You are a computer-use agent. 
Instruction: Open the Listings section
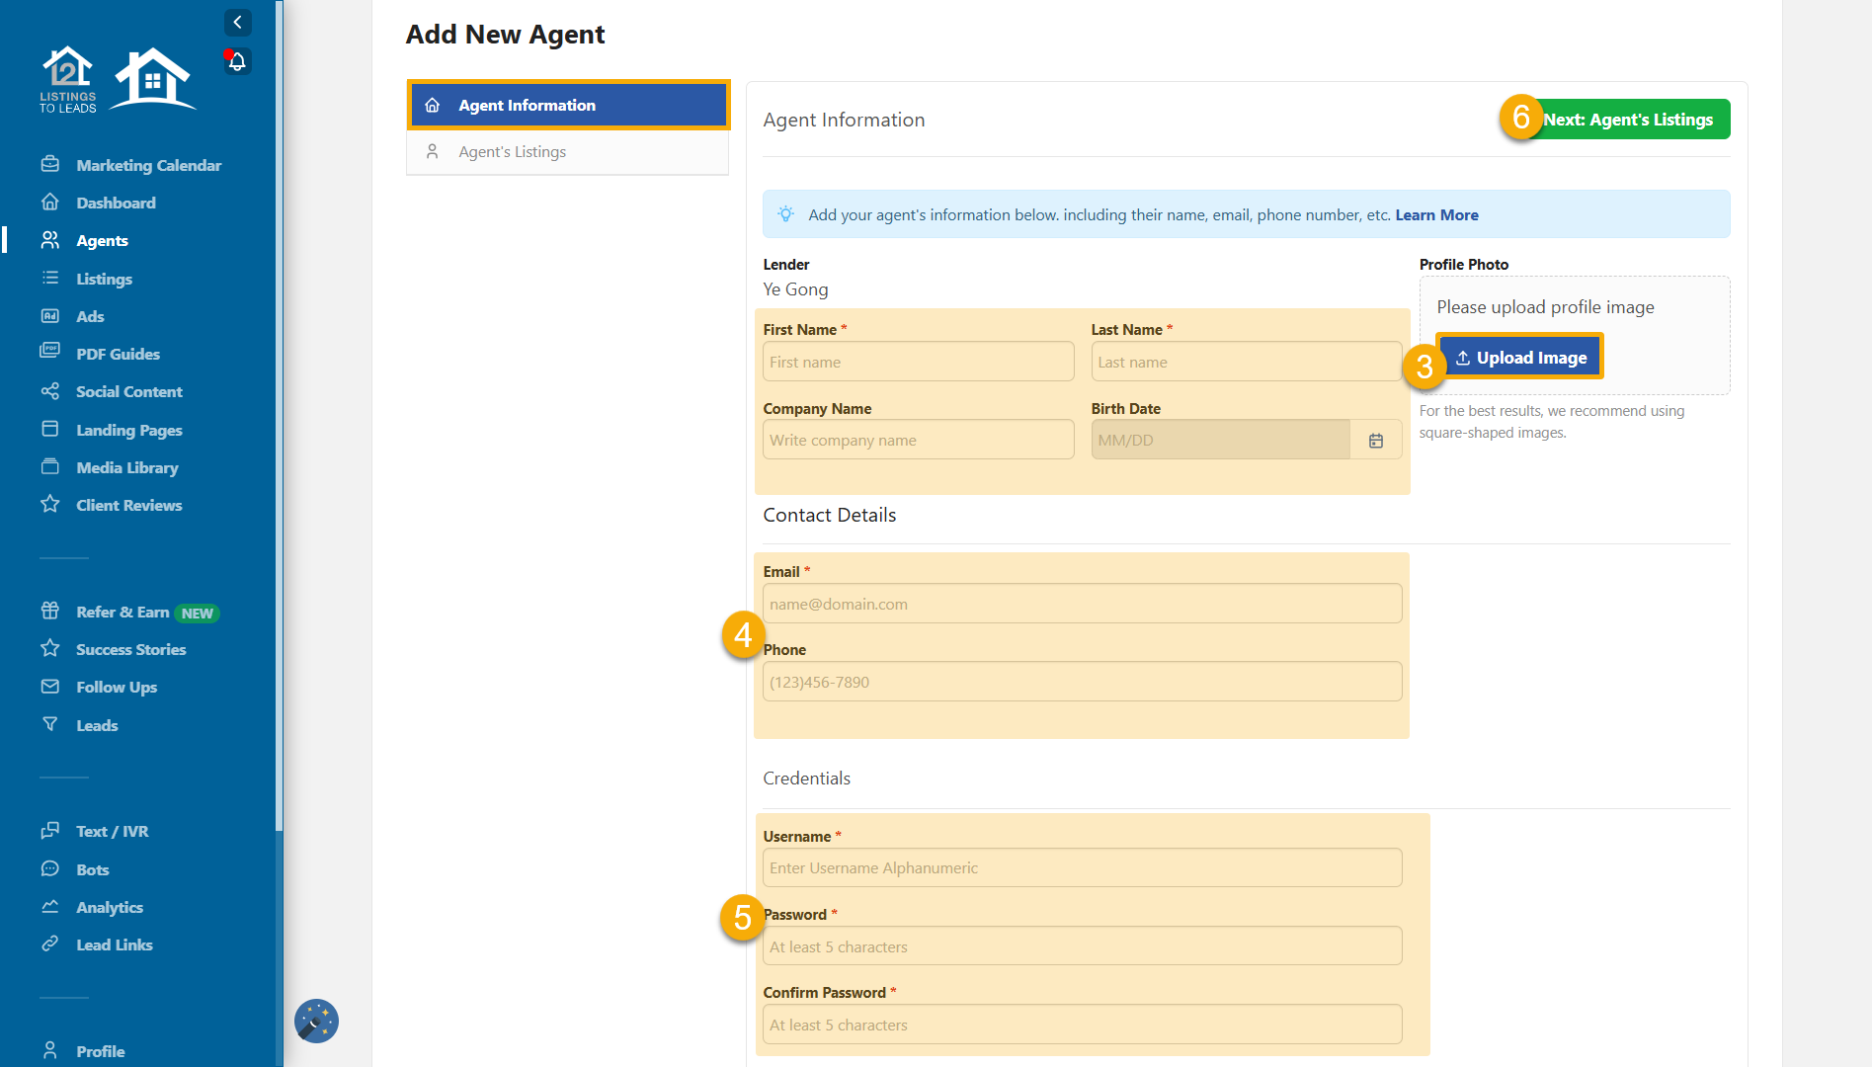coord(103,279)
